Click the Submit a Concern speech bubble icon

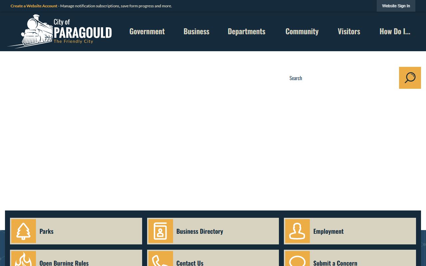298,259
